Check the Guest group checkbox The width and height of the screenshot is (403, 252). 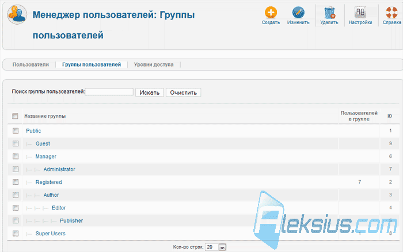pyautogui.click(x=16, y=144)
